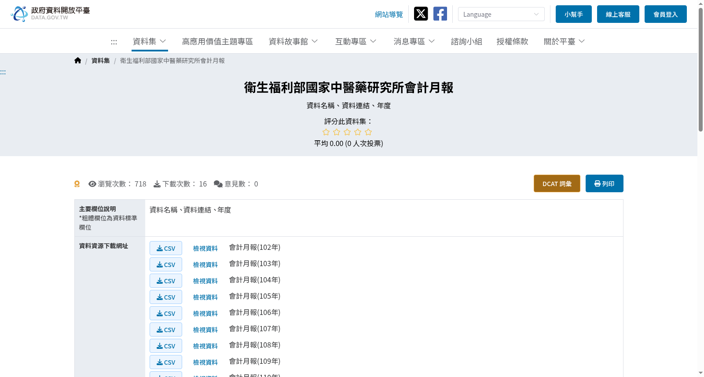Open 檢視資料 for 會計月報(105年)

(x=205, y=297)
